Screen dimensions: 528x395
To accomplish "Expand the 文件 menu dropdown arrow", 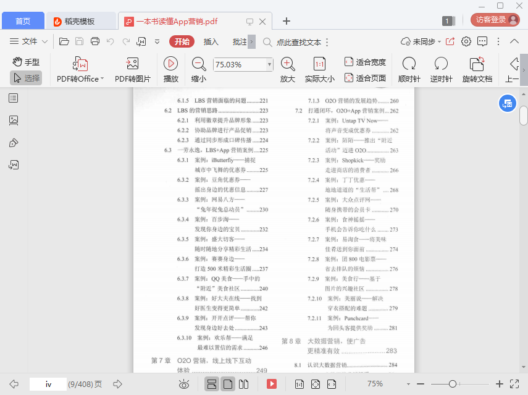I will (45, 42).
